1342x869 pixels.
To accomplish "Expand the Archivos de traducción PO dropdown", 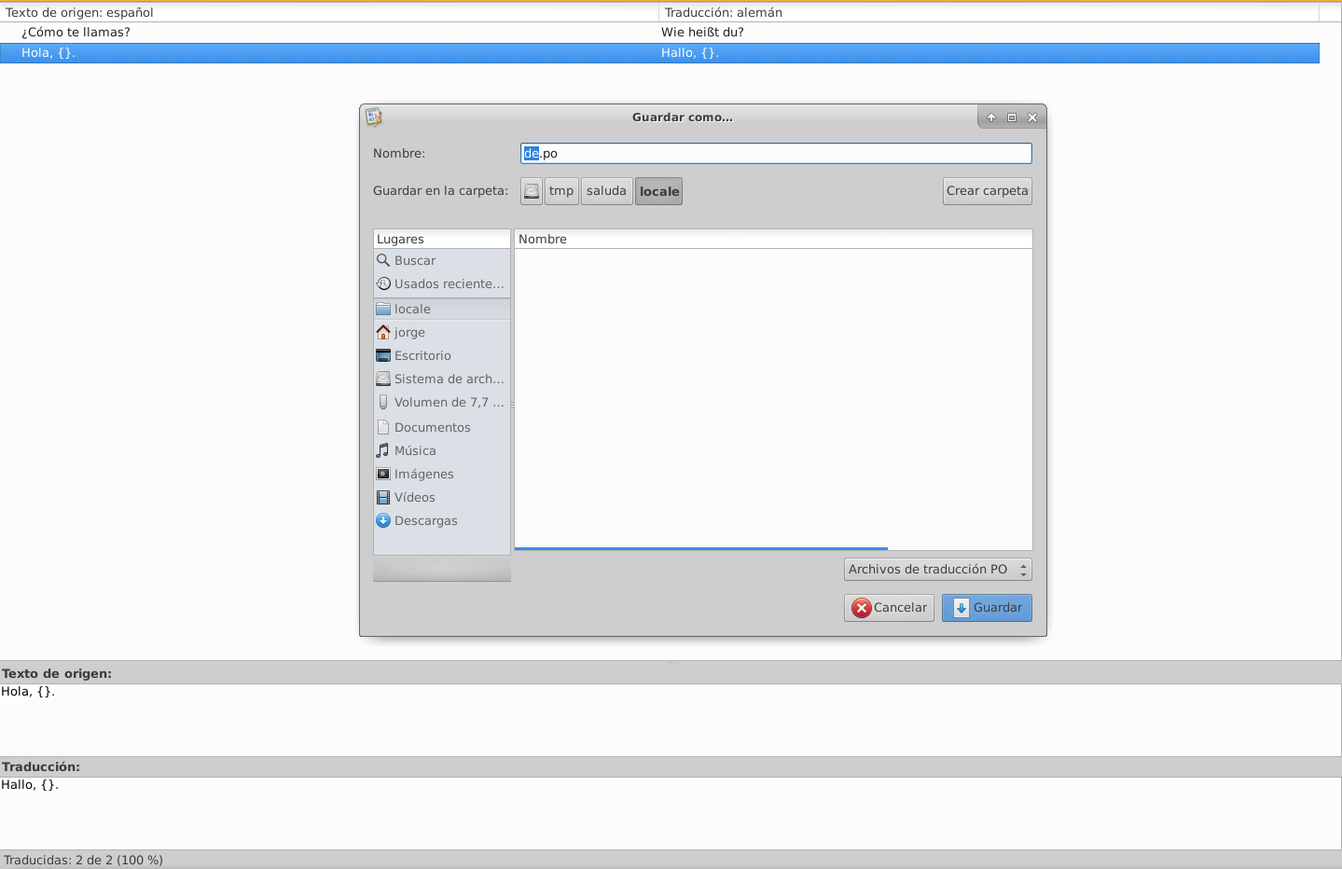I will pos(937,570).
